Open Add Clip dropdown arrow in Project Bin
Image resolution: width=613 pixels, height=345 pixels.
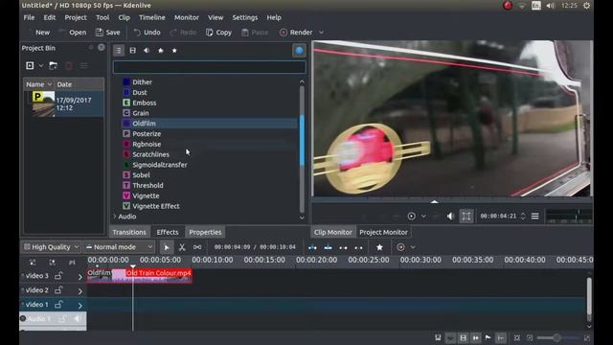[40, 66]
